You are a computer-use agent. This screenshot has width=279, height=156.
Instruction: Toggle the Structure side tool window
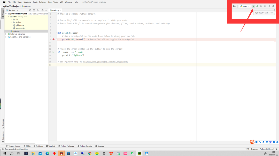[x=3, y=124]
